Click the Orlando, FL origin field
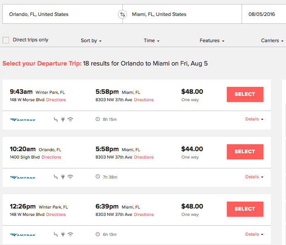This screenshot has height=245, width=286. (x=62, y=14)
